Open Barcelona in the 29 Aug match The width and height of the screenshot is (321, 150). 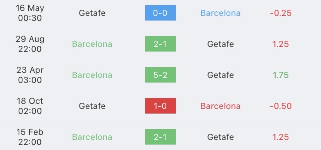point(92,44)
